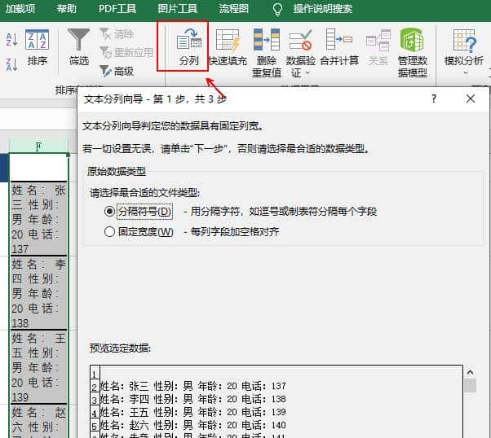Open the 帮助 tab
This screenshot has width=491, height=438.
coord(66,8)
